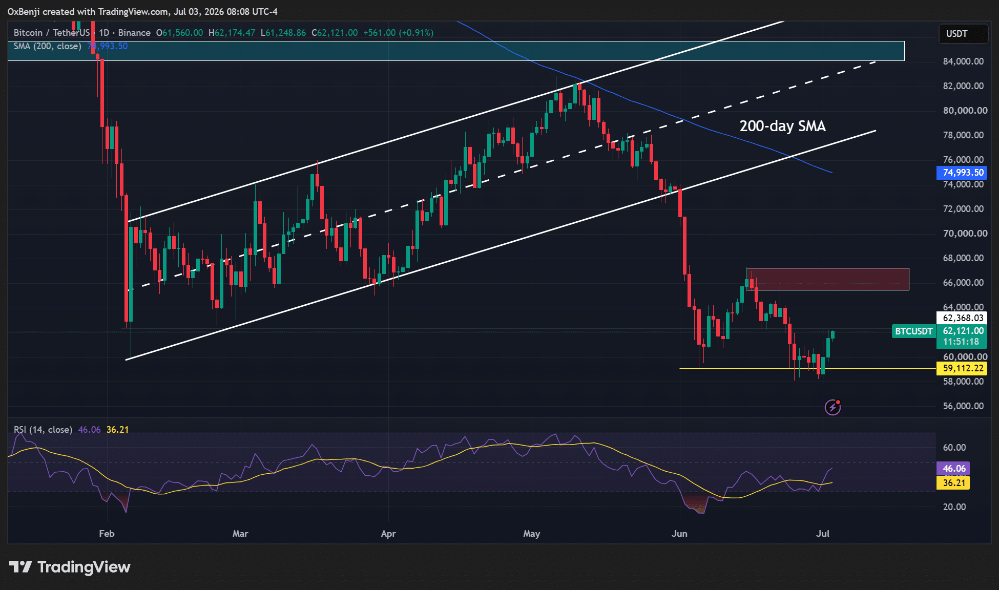Image resolution: width=999 pixels, height=590 pixels.
Task: Select the RSI (14, close) indicator legend
Action: pos(43,430)
